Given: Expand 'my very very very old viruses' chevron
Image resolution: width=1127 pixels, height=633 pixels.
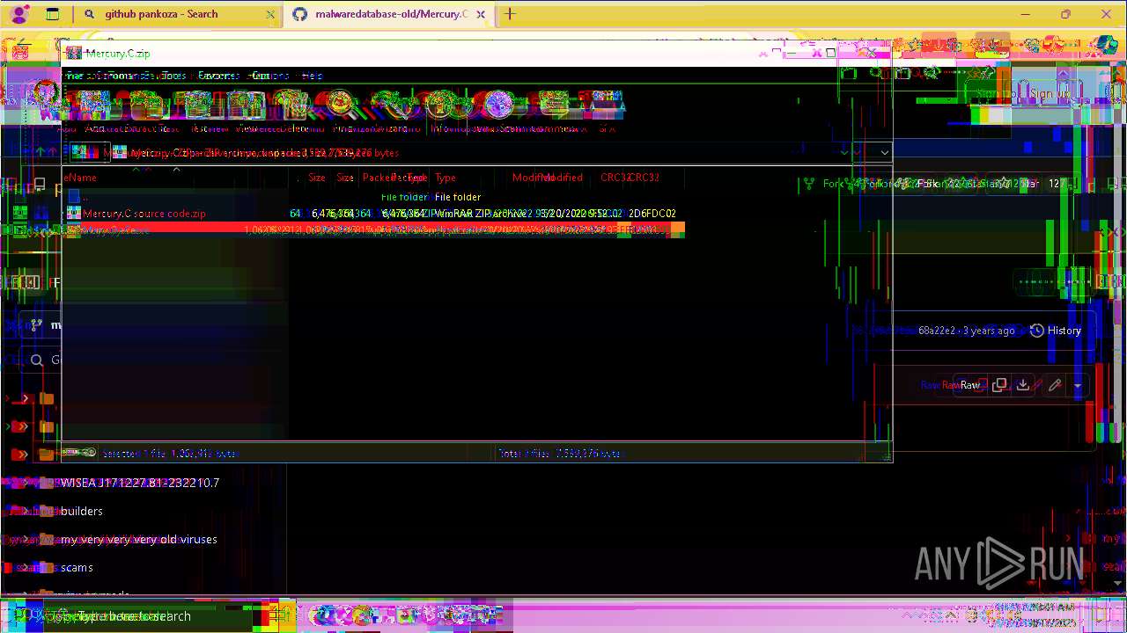Looking at the screenshot, I should pos(26,539).
